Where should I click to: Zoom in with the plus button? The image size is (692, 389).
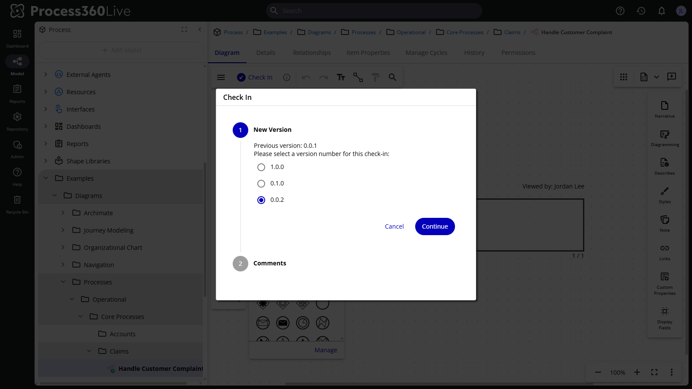coord(637,372)
